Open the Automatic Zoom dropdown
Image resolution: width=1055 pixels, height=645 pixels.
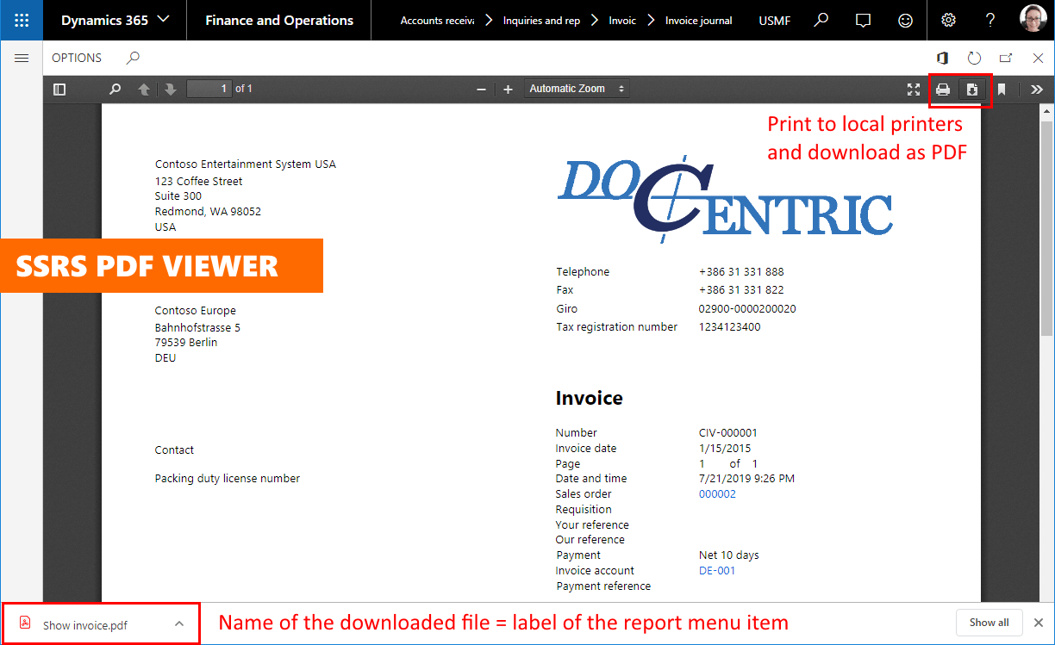click(x=577, y=89)
